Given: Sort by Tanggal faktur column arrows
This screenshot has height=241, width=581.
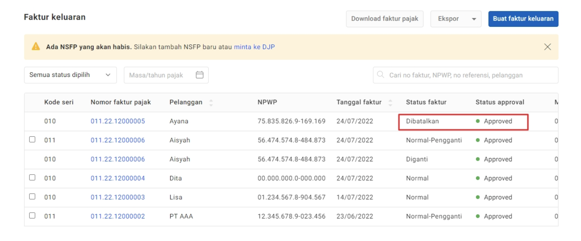Looking at the screenshot, I should point(391,103).
